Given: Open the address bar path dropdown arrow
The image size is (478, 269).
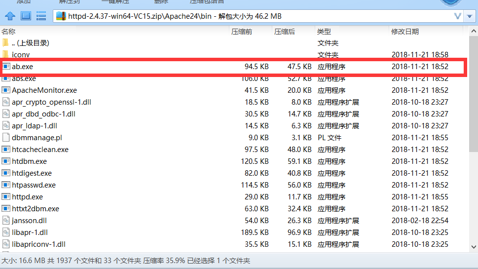Looking at the screenshot, I should click(x=470, y=16).
